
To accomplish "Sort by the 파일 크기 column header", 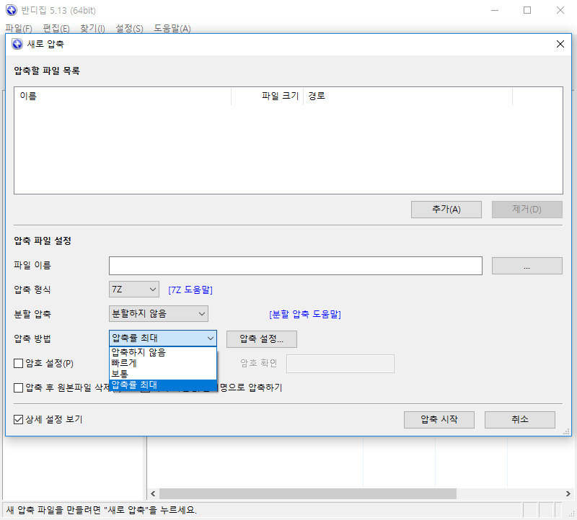I will 267,97.
